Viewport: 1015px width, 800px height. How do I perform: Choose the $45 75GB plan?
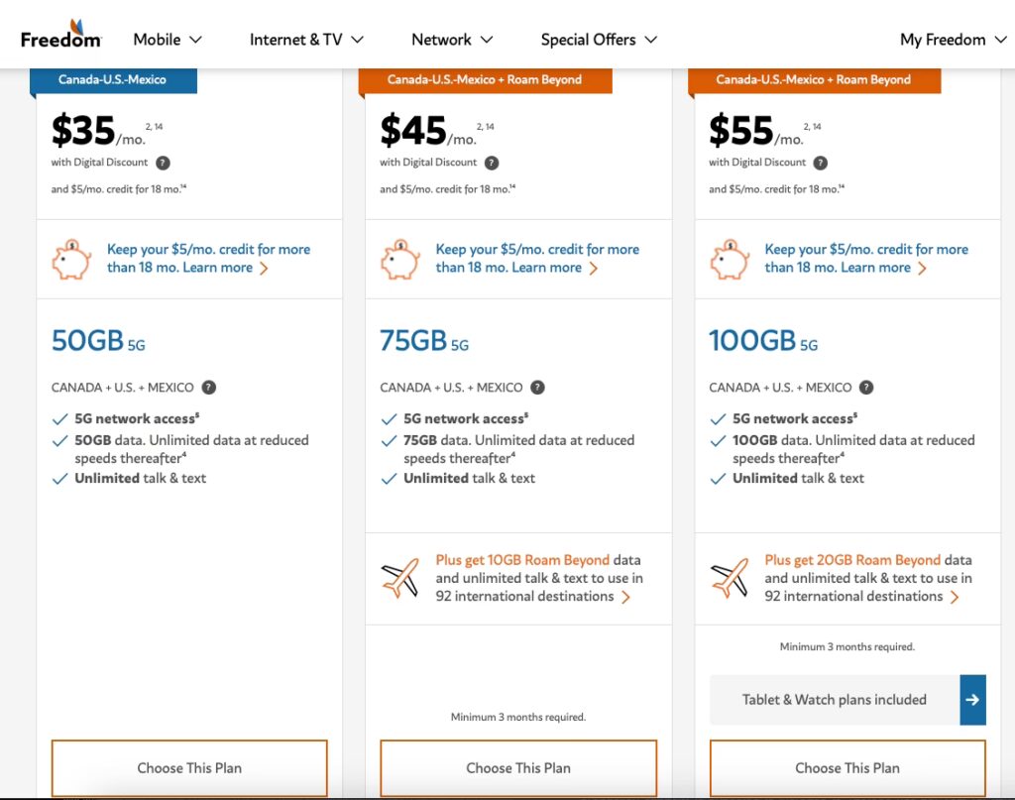(x=518, y=767)
